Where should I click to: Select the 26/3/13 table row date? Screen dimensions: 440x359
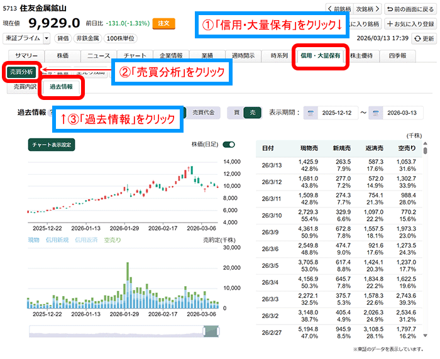pyautogui.click(x=272, y=165)
